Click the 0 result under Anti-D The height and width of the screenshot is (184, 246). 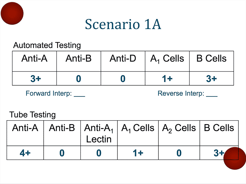[x=123, y=79]
